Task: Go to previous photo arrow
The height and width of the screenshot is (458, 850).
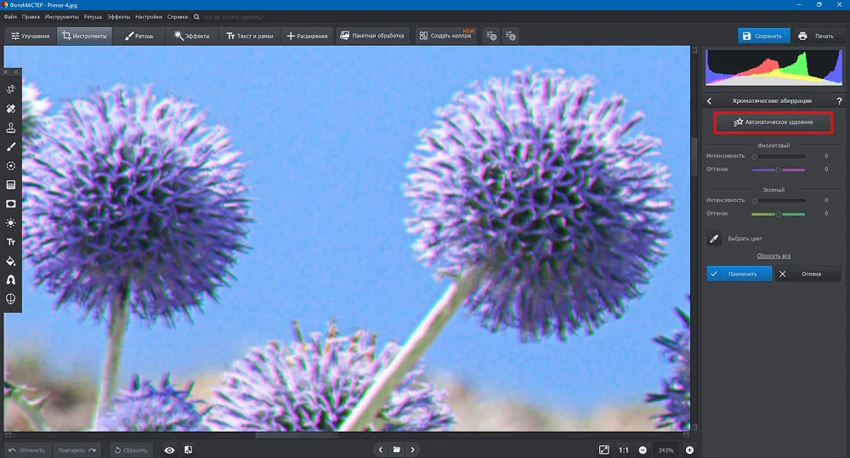Action: point(381,450)
